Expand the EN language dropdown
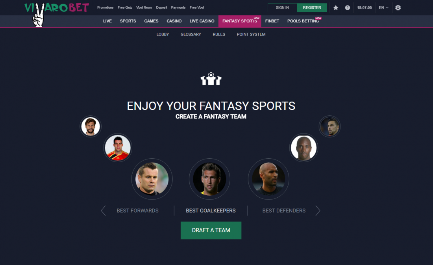Image resolution: width=433 pixels, height=265 pixels. [x=383, y=8]
